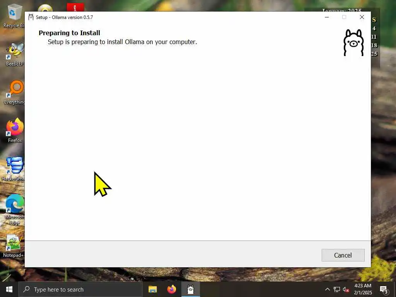
Task: Open File Explorer from the taskbar
Action: pos(152,289)
